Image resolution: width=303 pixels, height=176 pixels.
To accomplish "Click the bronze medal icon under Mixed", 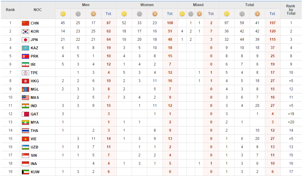I will click(x=199, y=14).
